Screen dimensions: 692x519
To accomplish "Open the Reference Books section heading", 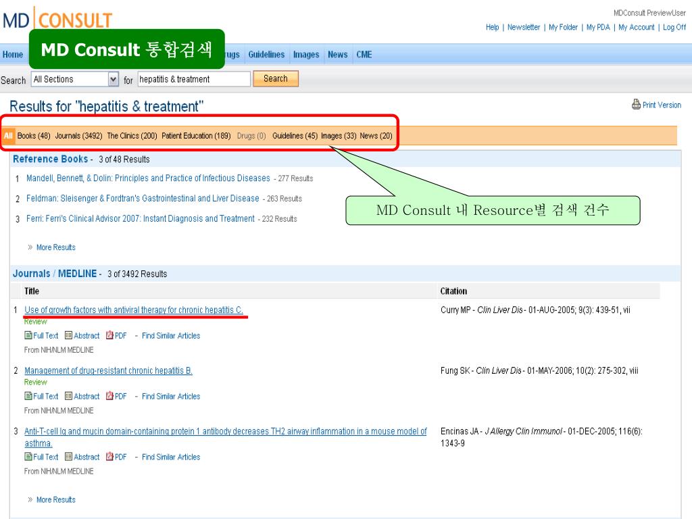I will (x=50, y=159).
